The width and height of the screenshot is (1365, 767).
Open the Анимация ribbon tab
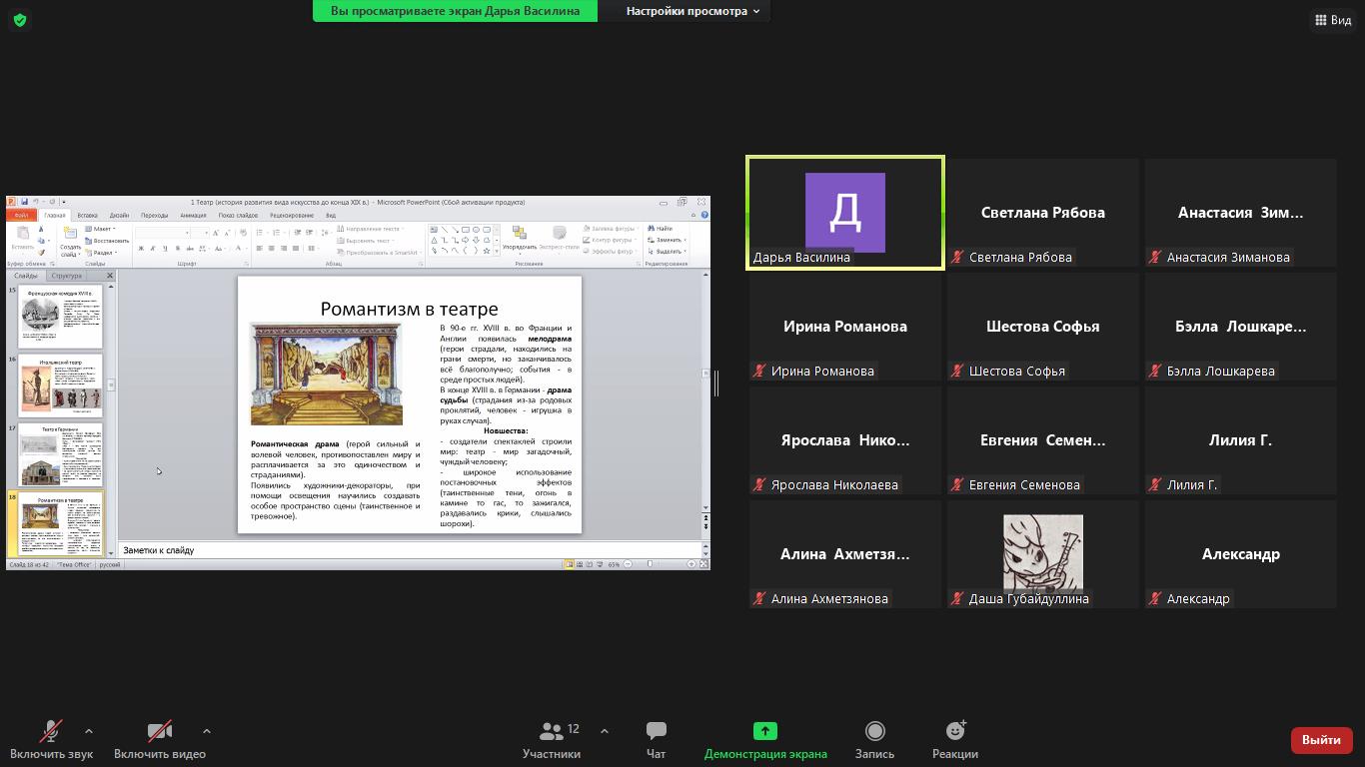tap(193, 216)
